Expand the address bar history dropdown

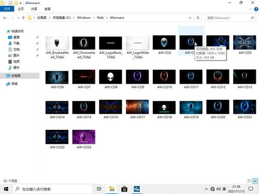(190, 18)
